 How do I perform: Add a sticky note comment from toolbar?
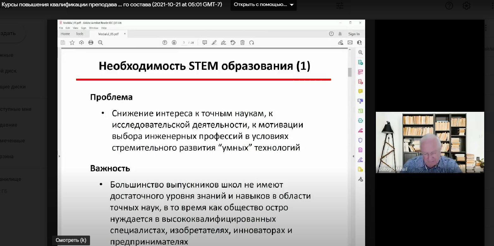pos(205,43)
